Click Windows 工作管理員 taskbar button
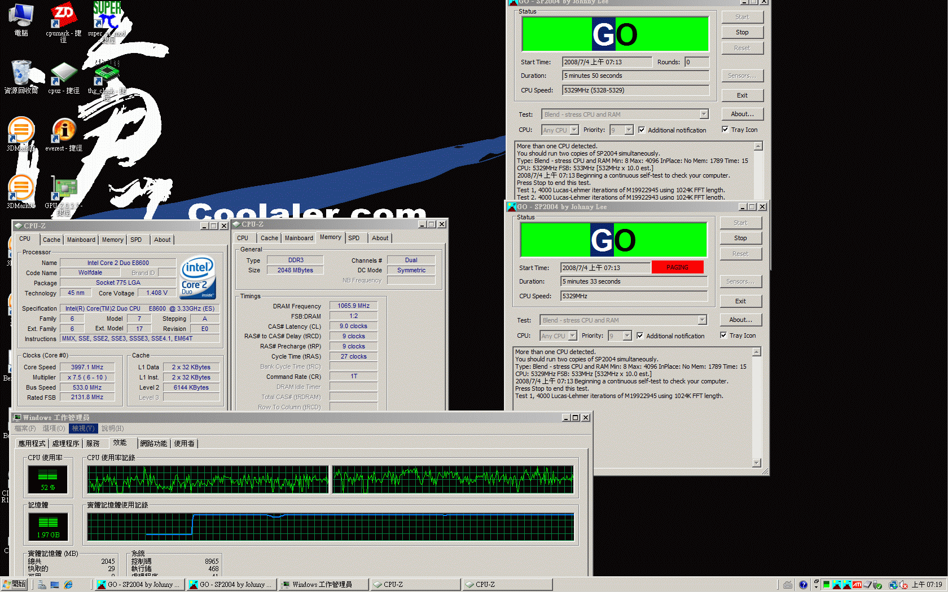Viewport: 948px width, 592px height. click(323, 585)
